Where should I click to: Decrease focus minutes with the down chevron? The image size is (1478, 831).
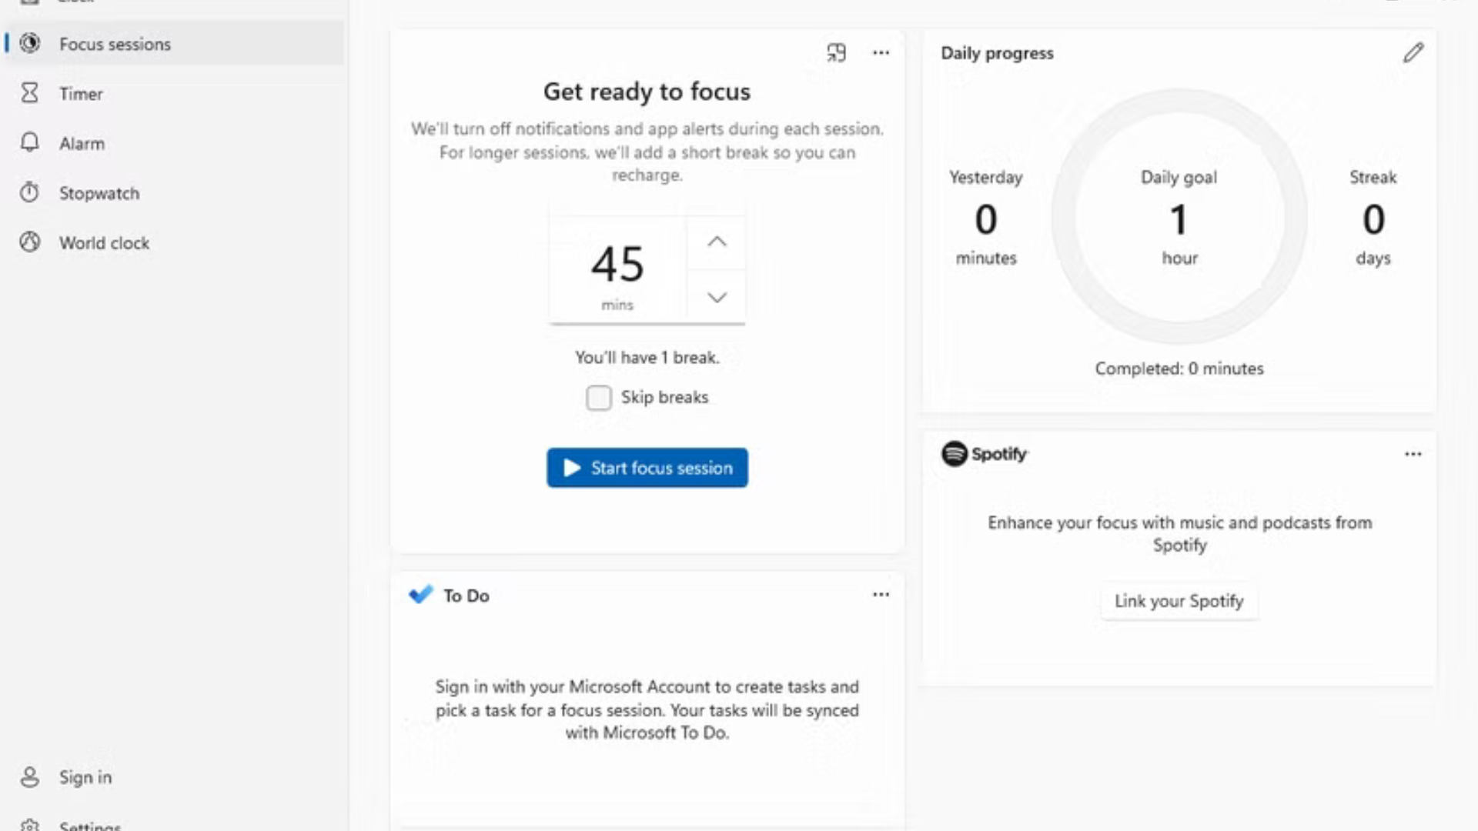click(x=717, y=298)
